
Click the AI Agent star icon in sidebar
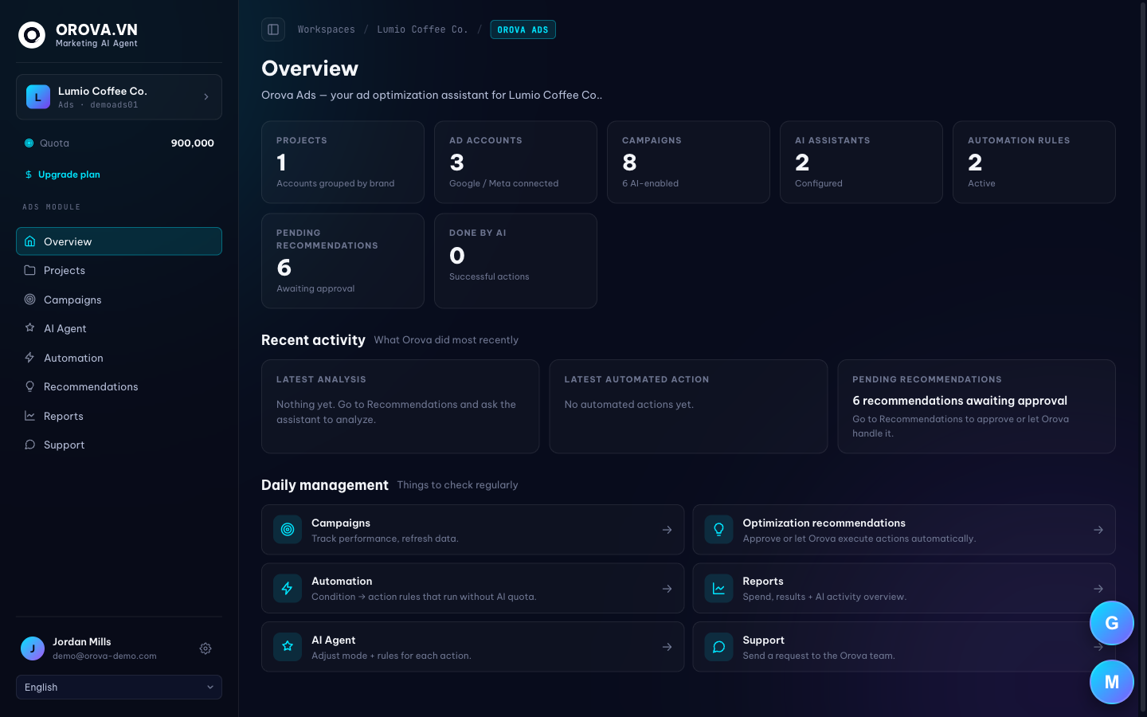tap(29, 328)
